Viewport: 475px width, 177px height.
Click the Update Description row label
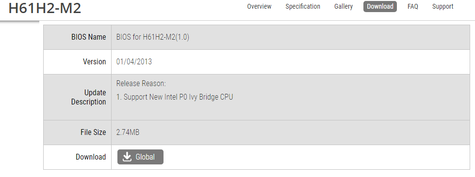point(88,97)
